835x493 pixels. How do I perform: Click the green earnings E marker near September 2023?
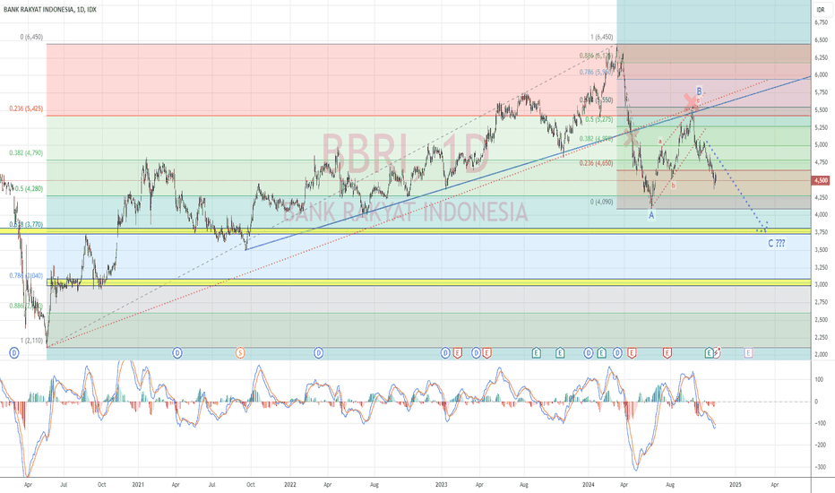pyautogui.click(x=537, y=353)
